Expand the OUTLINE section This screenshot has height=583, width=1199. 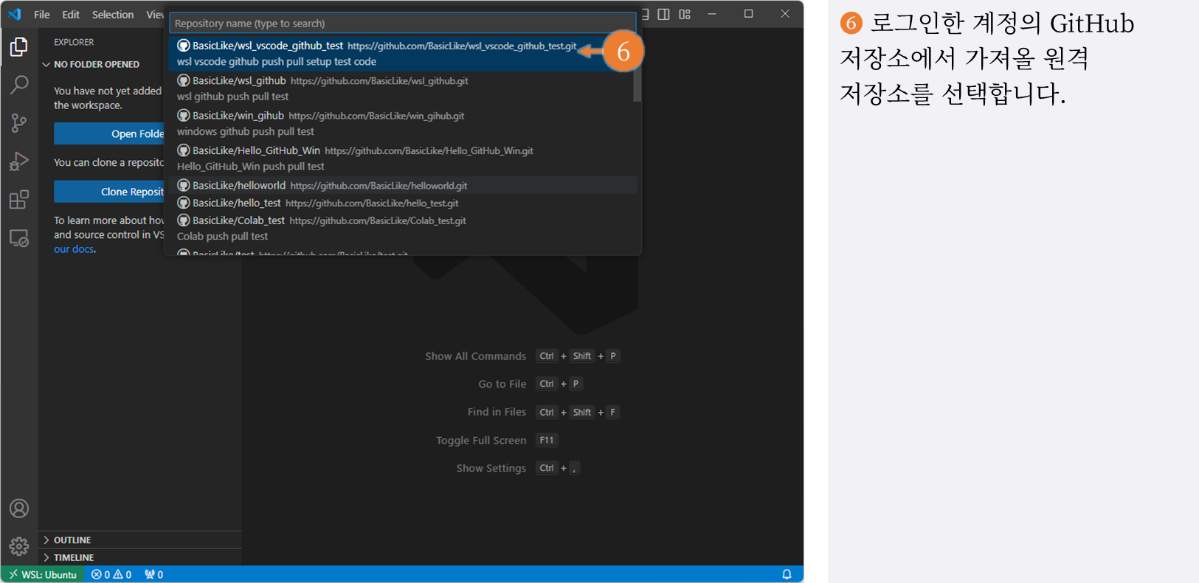[140, 540]
